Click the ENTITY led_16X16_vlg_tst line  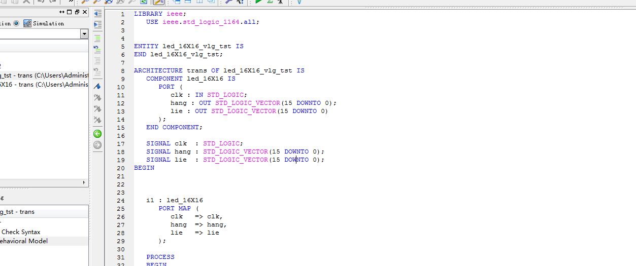(x=189, y=46)
